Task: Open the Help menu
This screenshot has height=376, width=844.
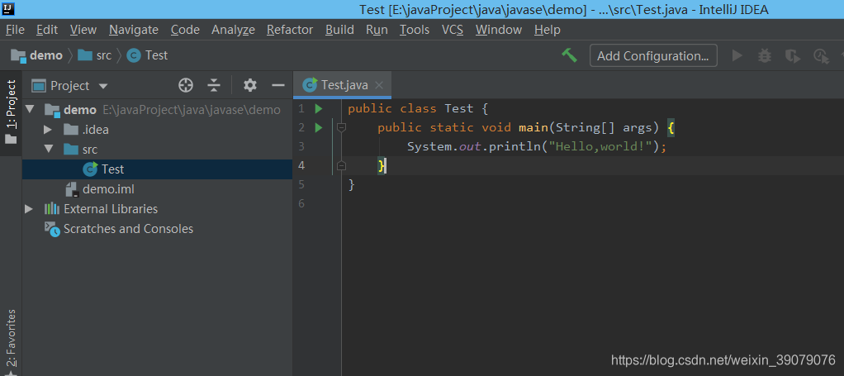Action: click(x=548, y=30)
